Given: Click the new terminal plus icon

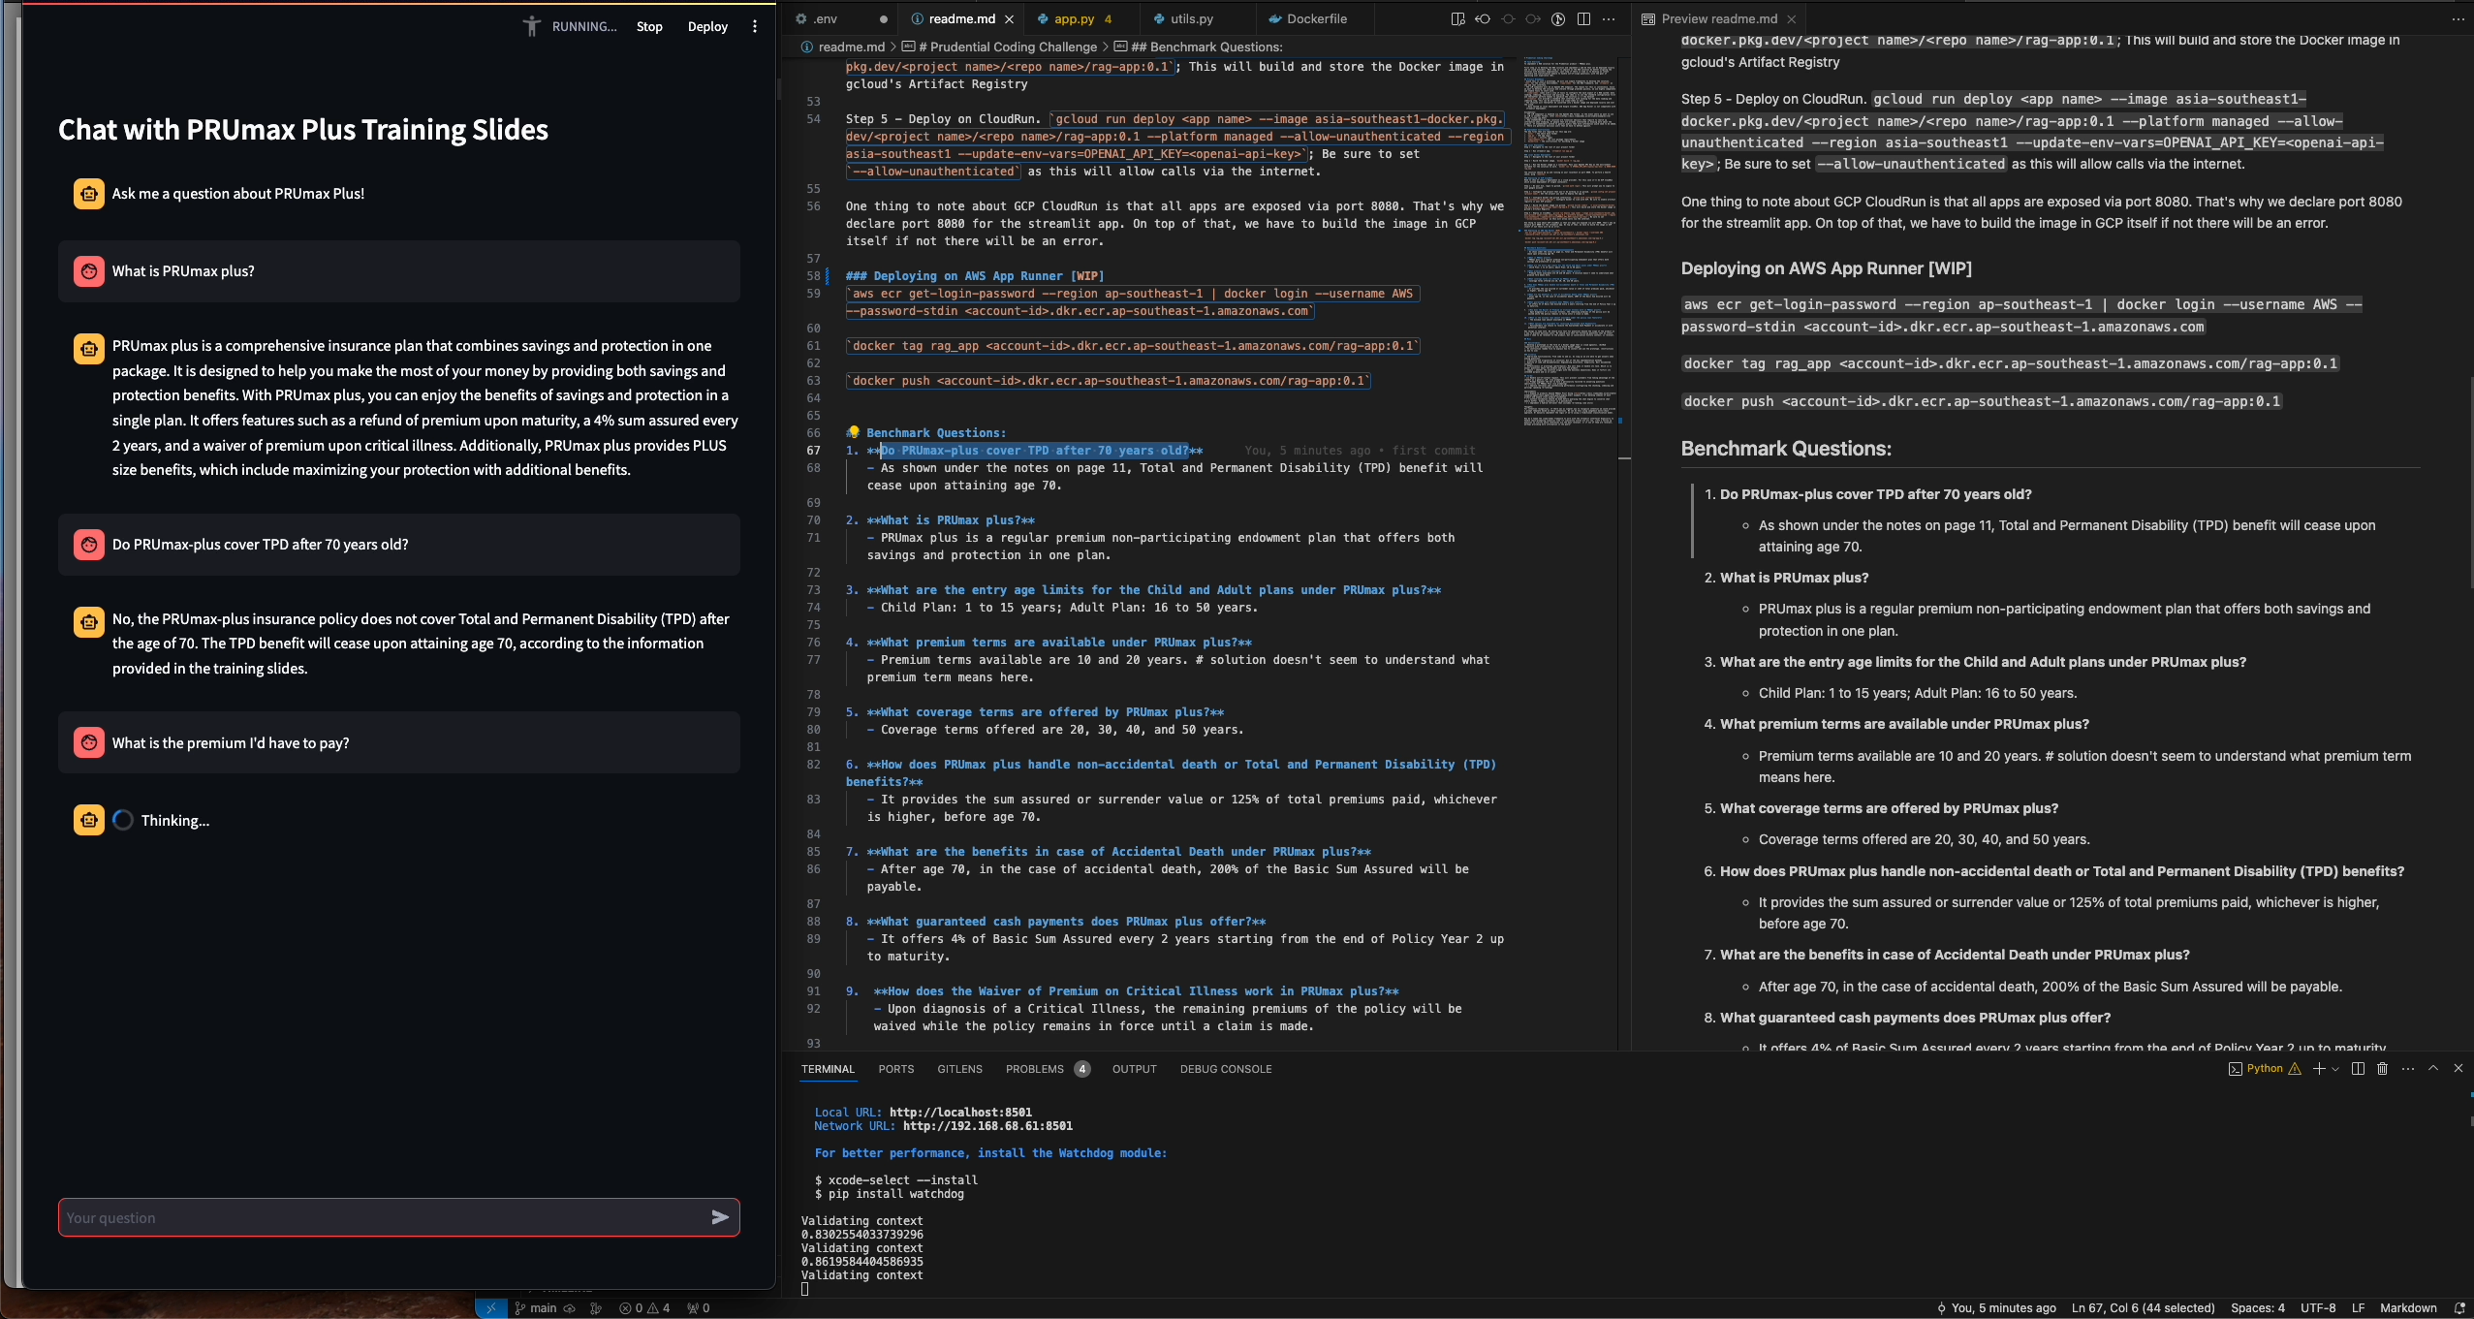Looking at the screenshot, I should tap(2318, 1068).
